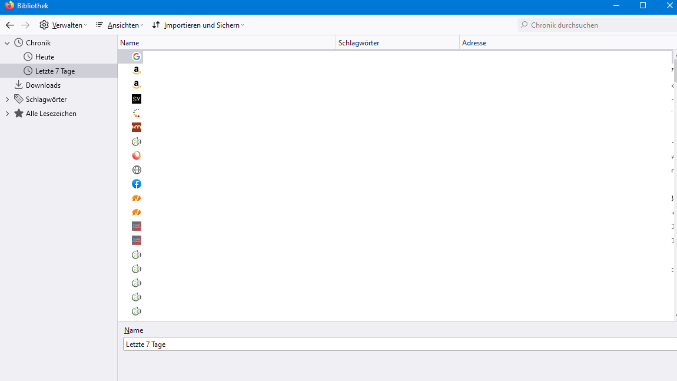Go back with the left arrow
Viewport: 677px width, 381px height.
coord(10,25)
